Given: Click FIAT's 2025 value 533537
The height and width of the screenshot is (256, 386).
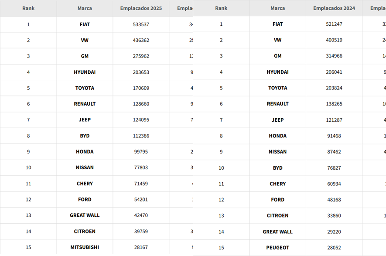Looking at the screenshot, I should [141, 24].
